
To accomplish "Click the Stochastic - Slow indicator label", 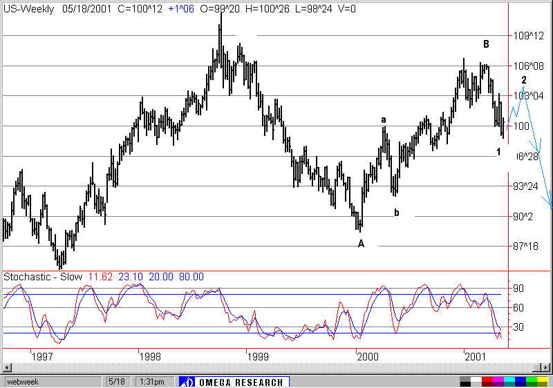I will pyautogui.click(x=43, y=277).
